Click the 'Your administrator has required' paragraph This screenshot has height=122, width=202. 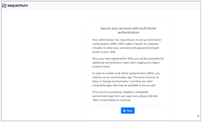[128, 46]
